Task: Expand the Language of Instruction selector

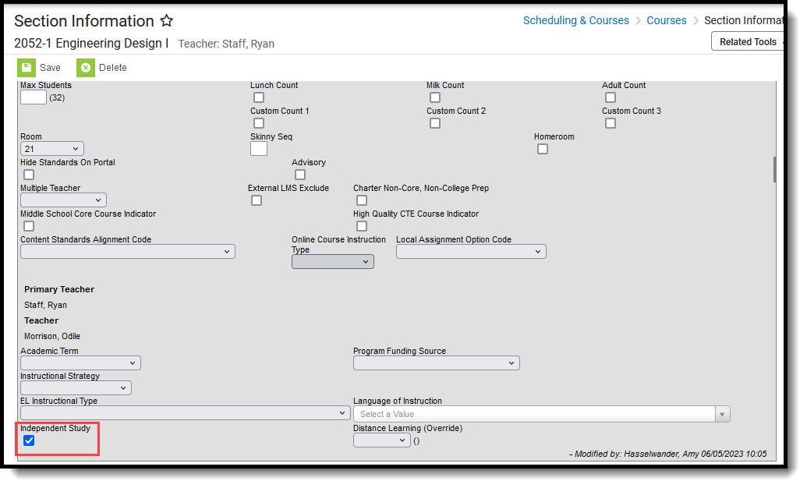Action: (x=541, y=414)
